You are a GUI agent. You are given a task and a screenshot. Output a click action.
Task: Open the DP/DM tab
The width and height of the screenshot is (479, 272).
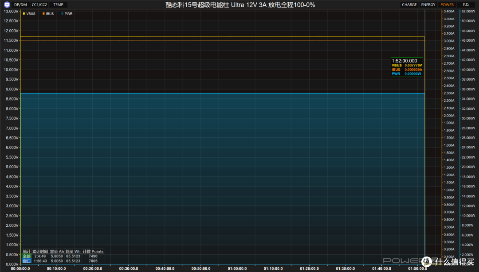click(20, 4)
